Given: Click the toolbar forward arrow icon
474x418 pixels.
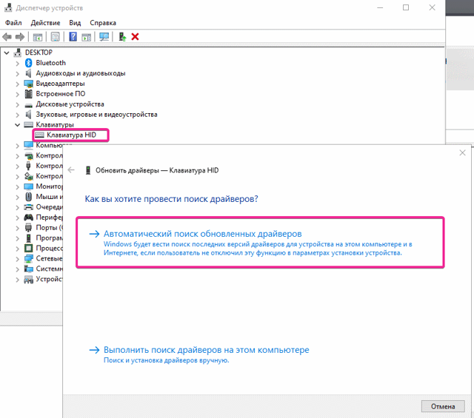Looking at the screenshot, I should tap(20, 37).
